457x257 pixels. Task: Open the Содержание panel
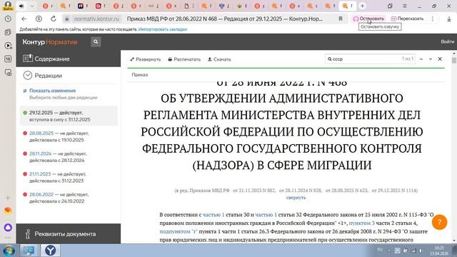69,59
